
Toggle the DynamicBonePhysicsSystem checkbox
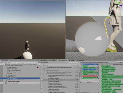(x=42, y=80)
